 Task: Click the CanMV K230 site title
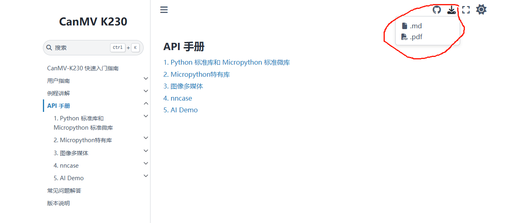(93, 21)
